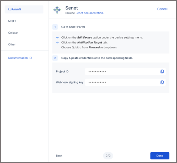Click the Notification Target instruction line
The image size is (177, 163).
pos(84,43)
